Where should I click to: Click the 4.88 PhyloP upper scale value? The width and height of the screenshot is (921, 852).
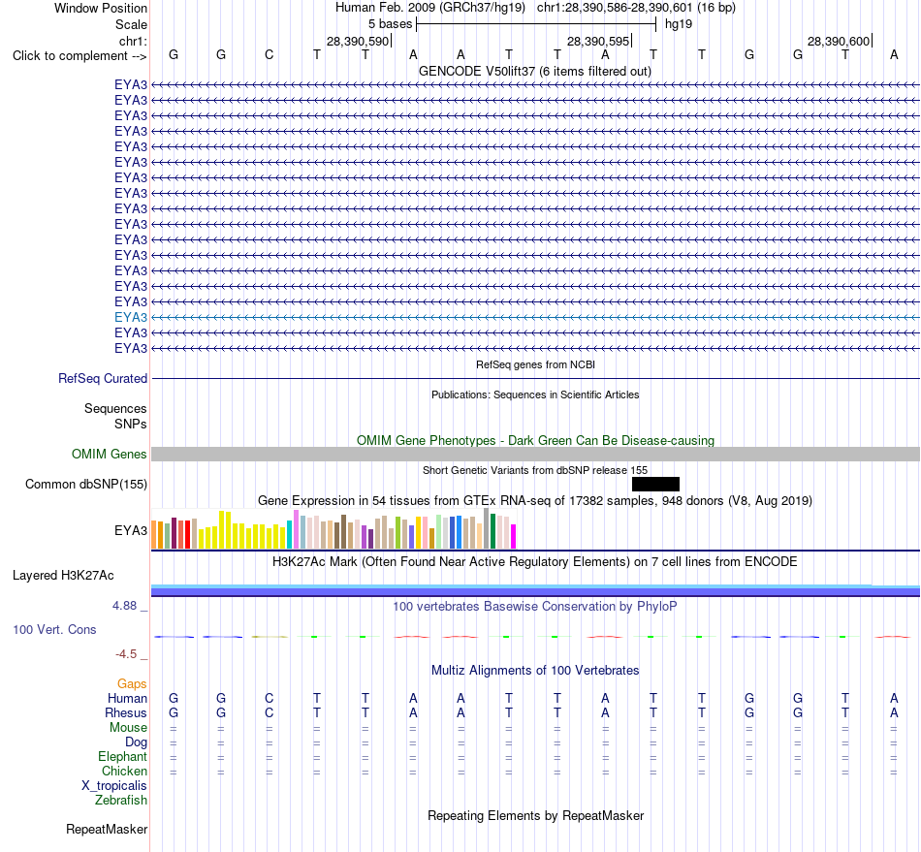[x=124, y=606]
